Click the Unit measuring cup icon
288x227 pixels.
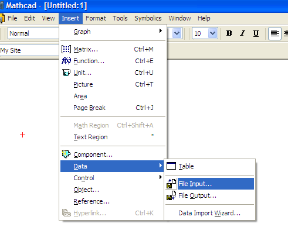[x=66, y=73]
